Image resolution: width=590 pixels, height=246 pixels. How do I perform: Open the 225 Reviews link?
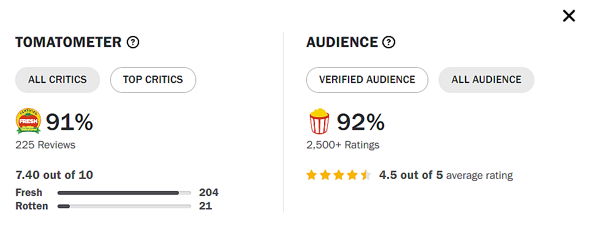(45, 145)
